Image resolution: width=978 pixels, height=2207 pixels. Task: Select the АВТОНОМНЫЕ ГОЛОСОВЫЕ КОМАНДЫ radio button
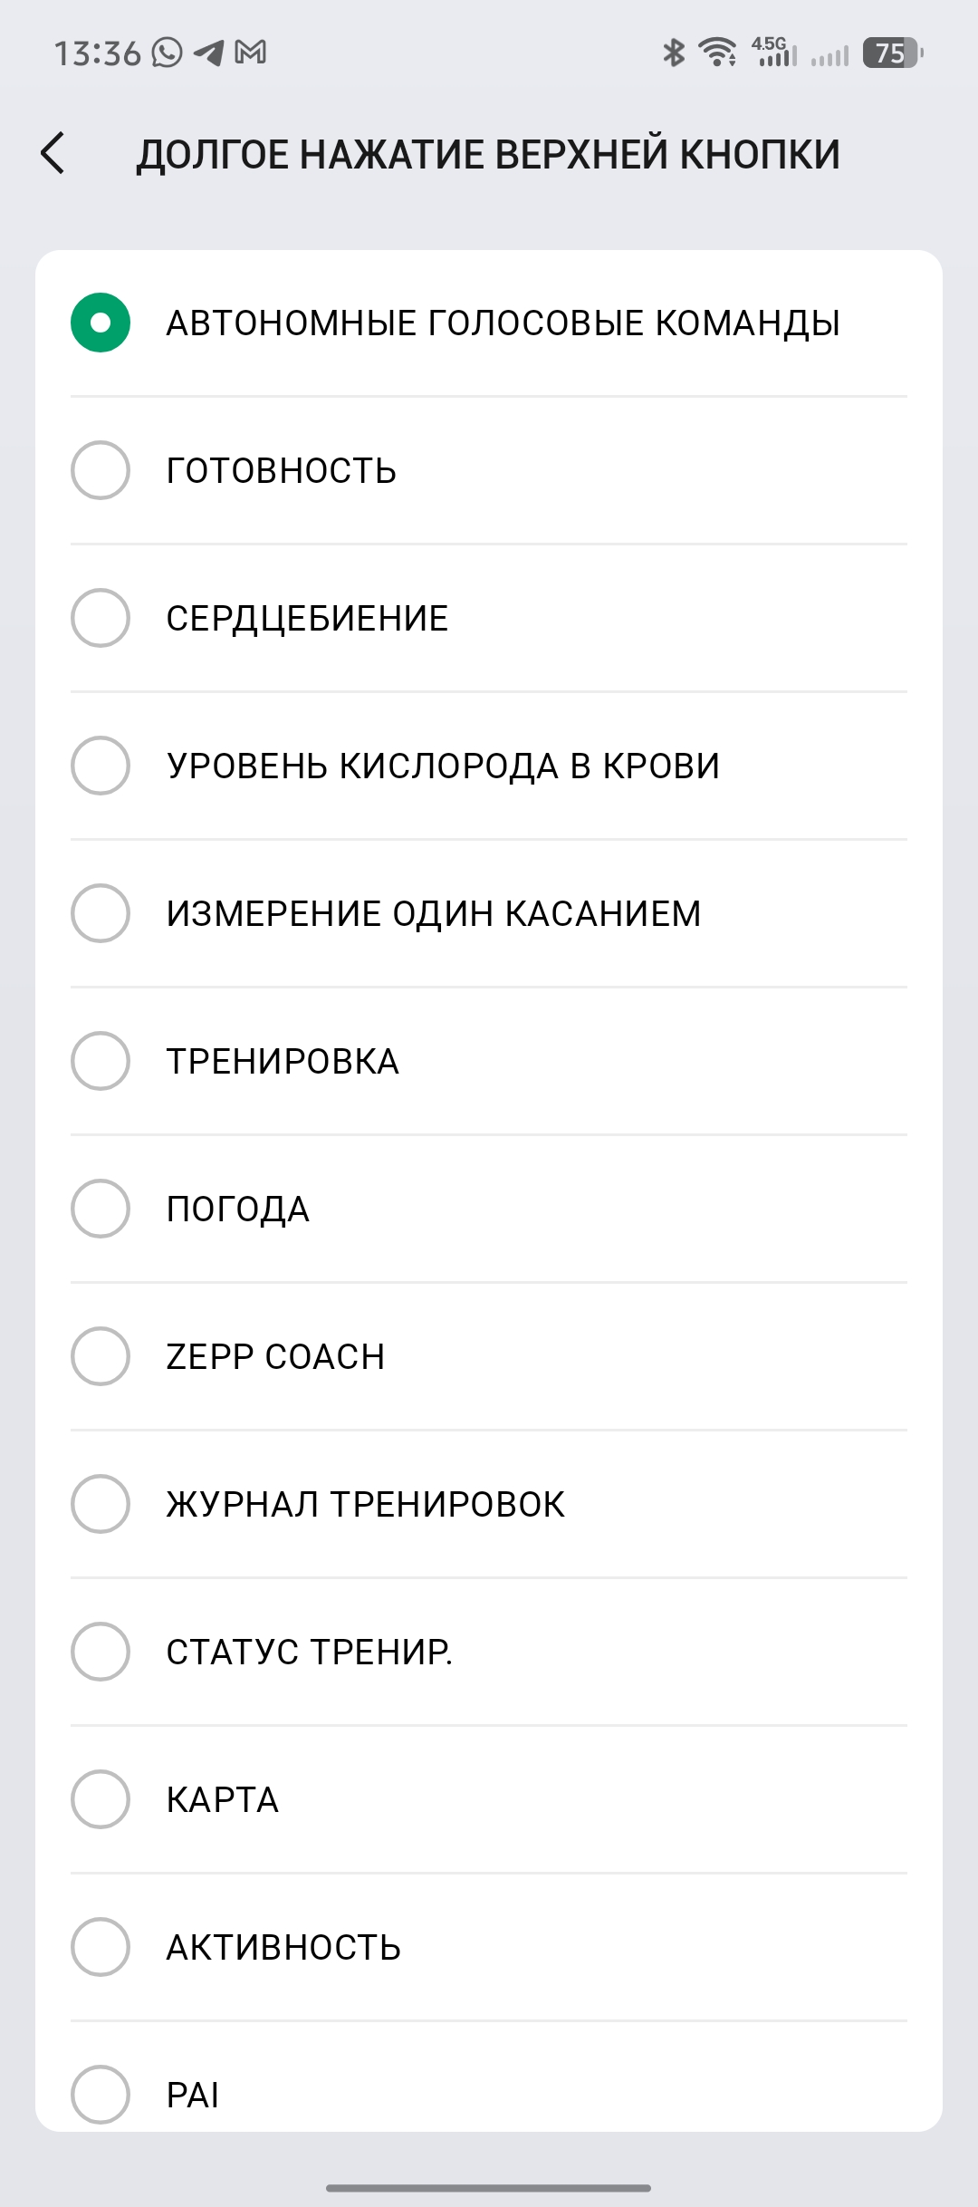(101, 323)
